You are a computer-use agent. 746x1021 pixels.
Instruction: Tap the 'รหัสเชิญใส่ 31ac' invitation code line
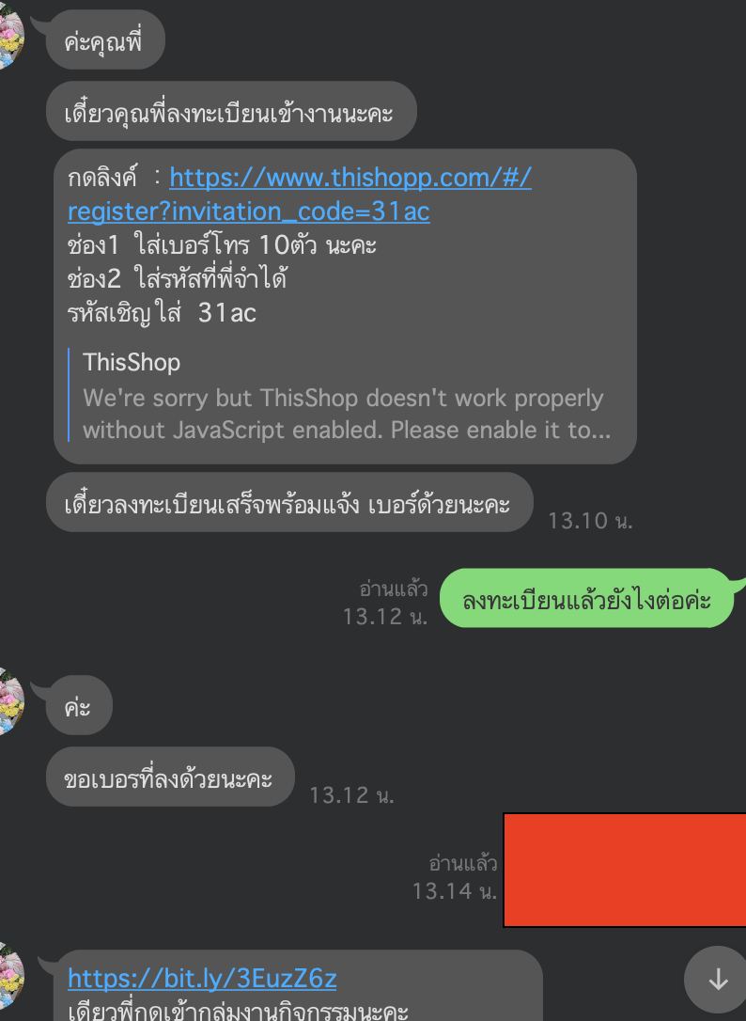point(163,313)
